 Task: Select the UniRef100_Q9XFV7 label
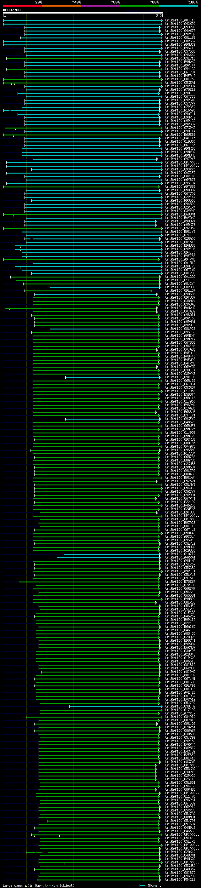click(x=180, y=419)
